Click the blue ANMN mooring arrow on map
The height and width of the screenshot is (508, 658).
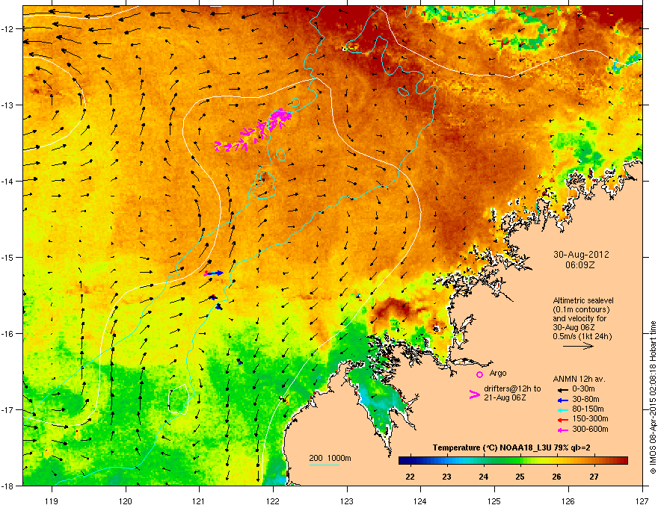tap(215, 273)
